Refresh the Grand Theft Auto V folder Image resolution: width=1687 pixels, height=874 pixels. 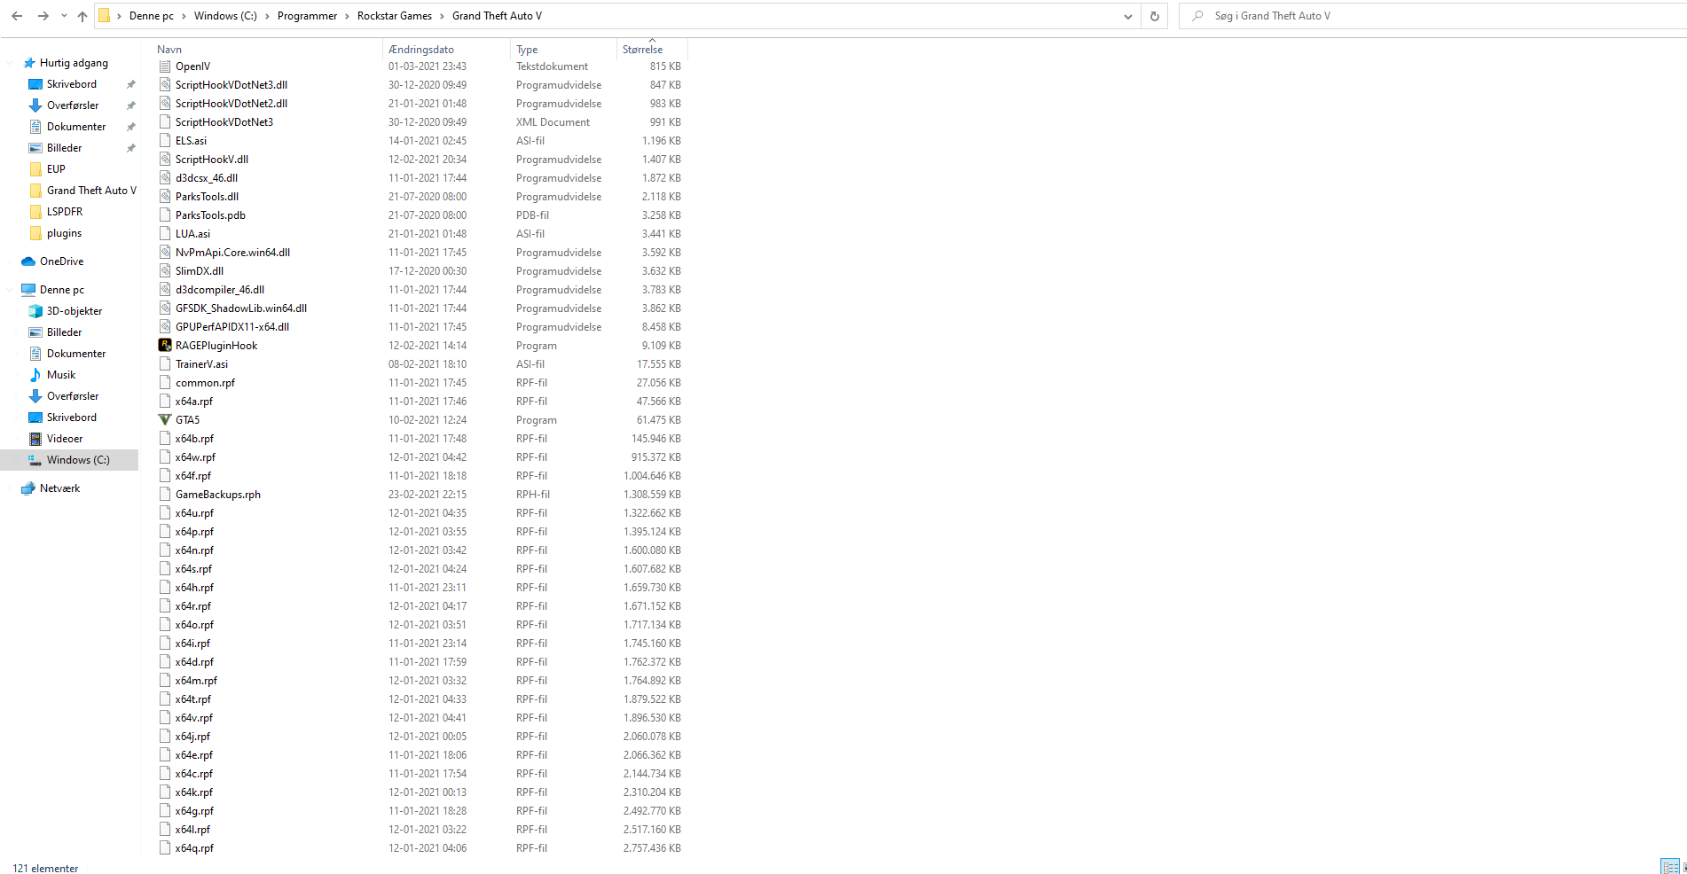[x=1154, y=16]
